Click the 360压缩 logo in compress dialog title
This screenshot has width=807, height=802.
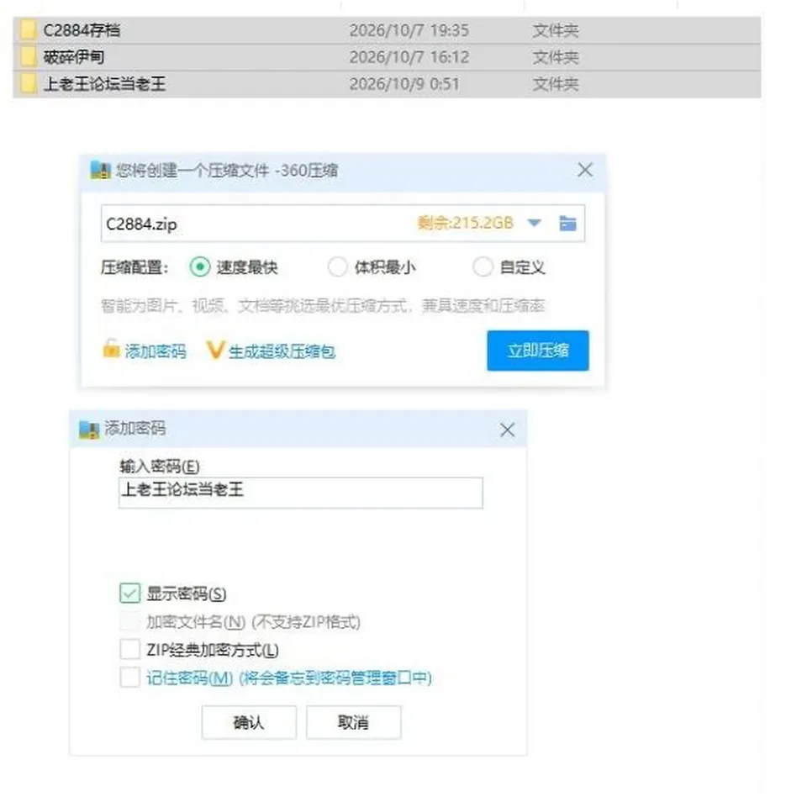click(x=100, y=170)
